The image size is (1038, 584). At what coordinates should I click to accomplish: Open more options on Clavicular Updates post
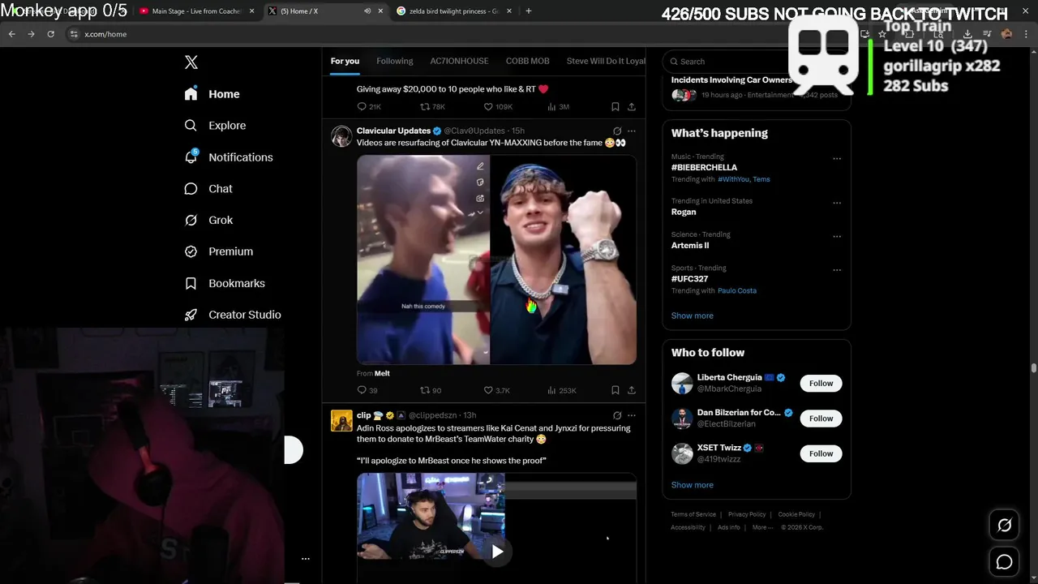click(632, 131)
